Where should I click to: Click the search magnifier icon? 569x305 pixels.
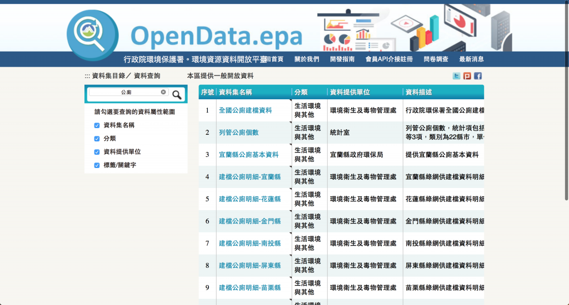[x=177, y=95]
